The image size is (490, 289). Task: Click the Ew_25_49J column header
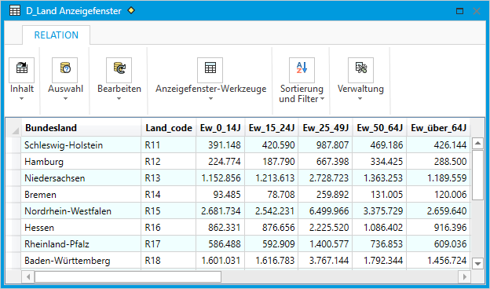[x=325, y=128]
